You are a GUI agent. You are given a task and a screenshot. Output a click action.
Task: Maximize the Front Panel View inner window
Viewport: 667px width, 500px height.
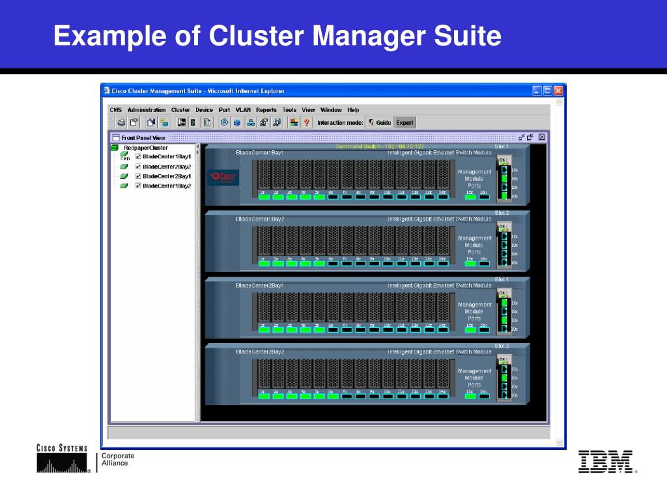pos(530,137)
